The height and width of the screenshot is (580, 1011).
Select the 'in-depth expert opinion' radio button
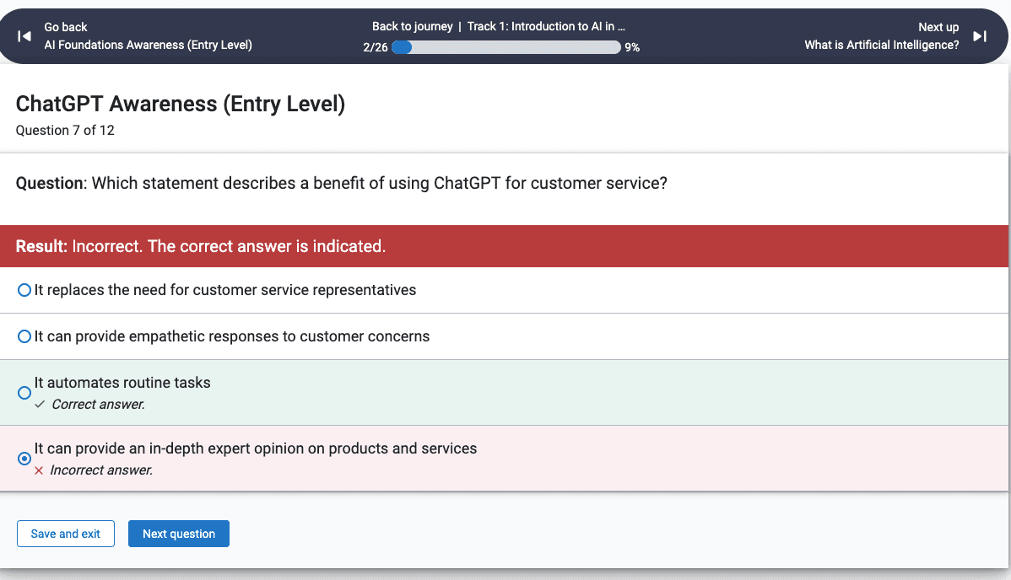(x=24, y=459)
